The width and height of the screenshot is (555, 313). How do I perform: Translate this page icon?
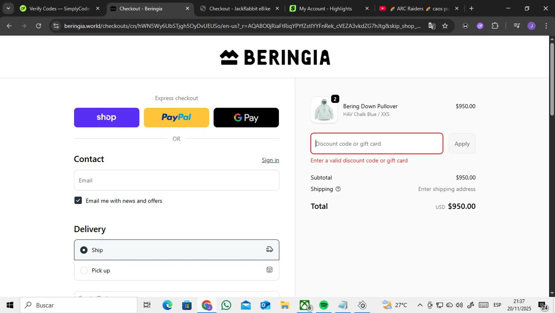click(x=432, y=26)
